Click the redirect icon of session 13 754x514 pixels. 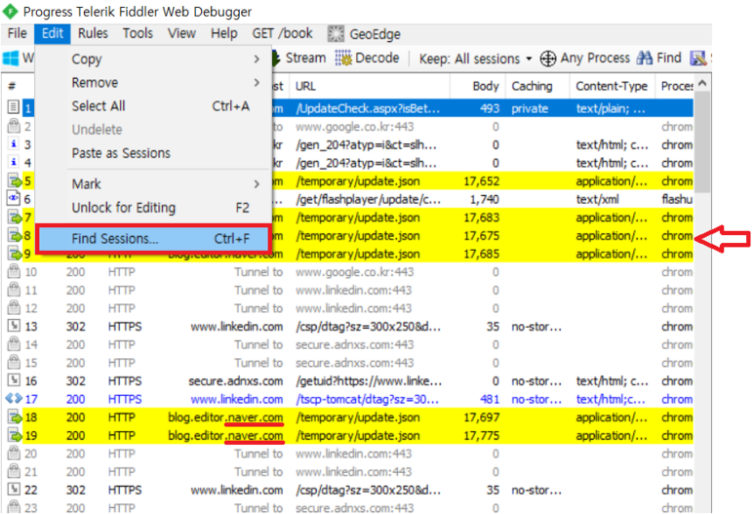[x=14, y=326]
